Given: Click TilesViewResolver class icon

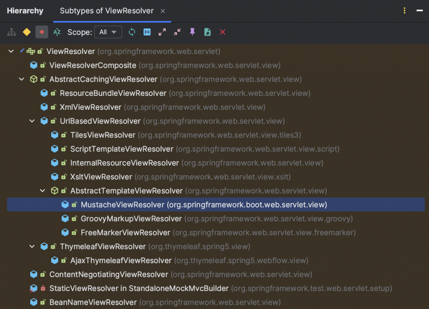Looking at the screenshot, I should 54,135.
